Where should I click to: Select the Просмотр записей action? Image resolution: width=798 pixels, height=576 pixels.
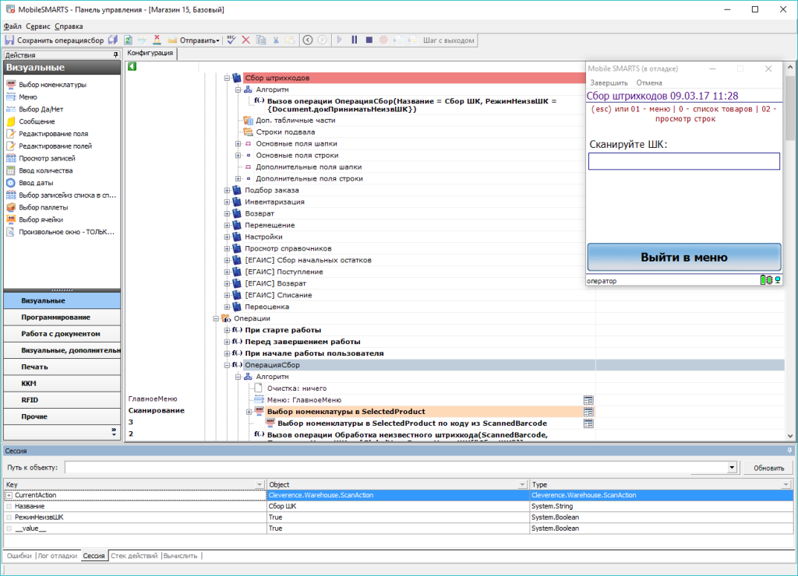[x=47, y=158]
